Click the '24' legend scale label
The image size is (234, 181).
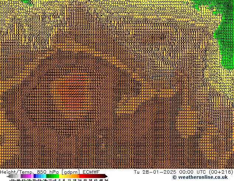(x=80, y=180)
